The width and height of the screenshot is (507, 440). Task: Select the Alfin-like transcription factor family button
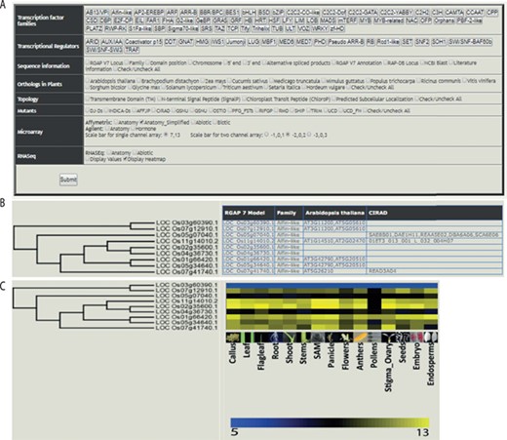pos(121,13)
